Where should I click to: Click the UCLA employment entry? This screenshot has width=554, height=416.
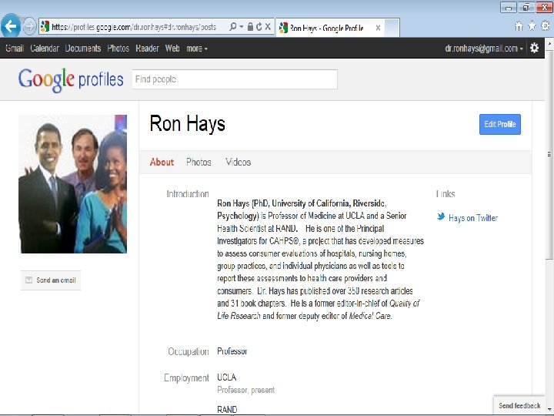227,377
